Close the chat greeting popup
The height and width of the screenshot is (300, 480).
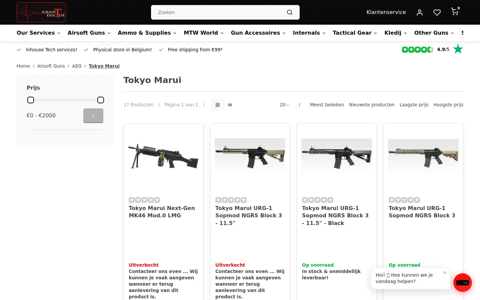445,273
